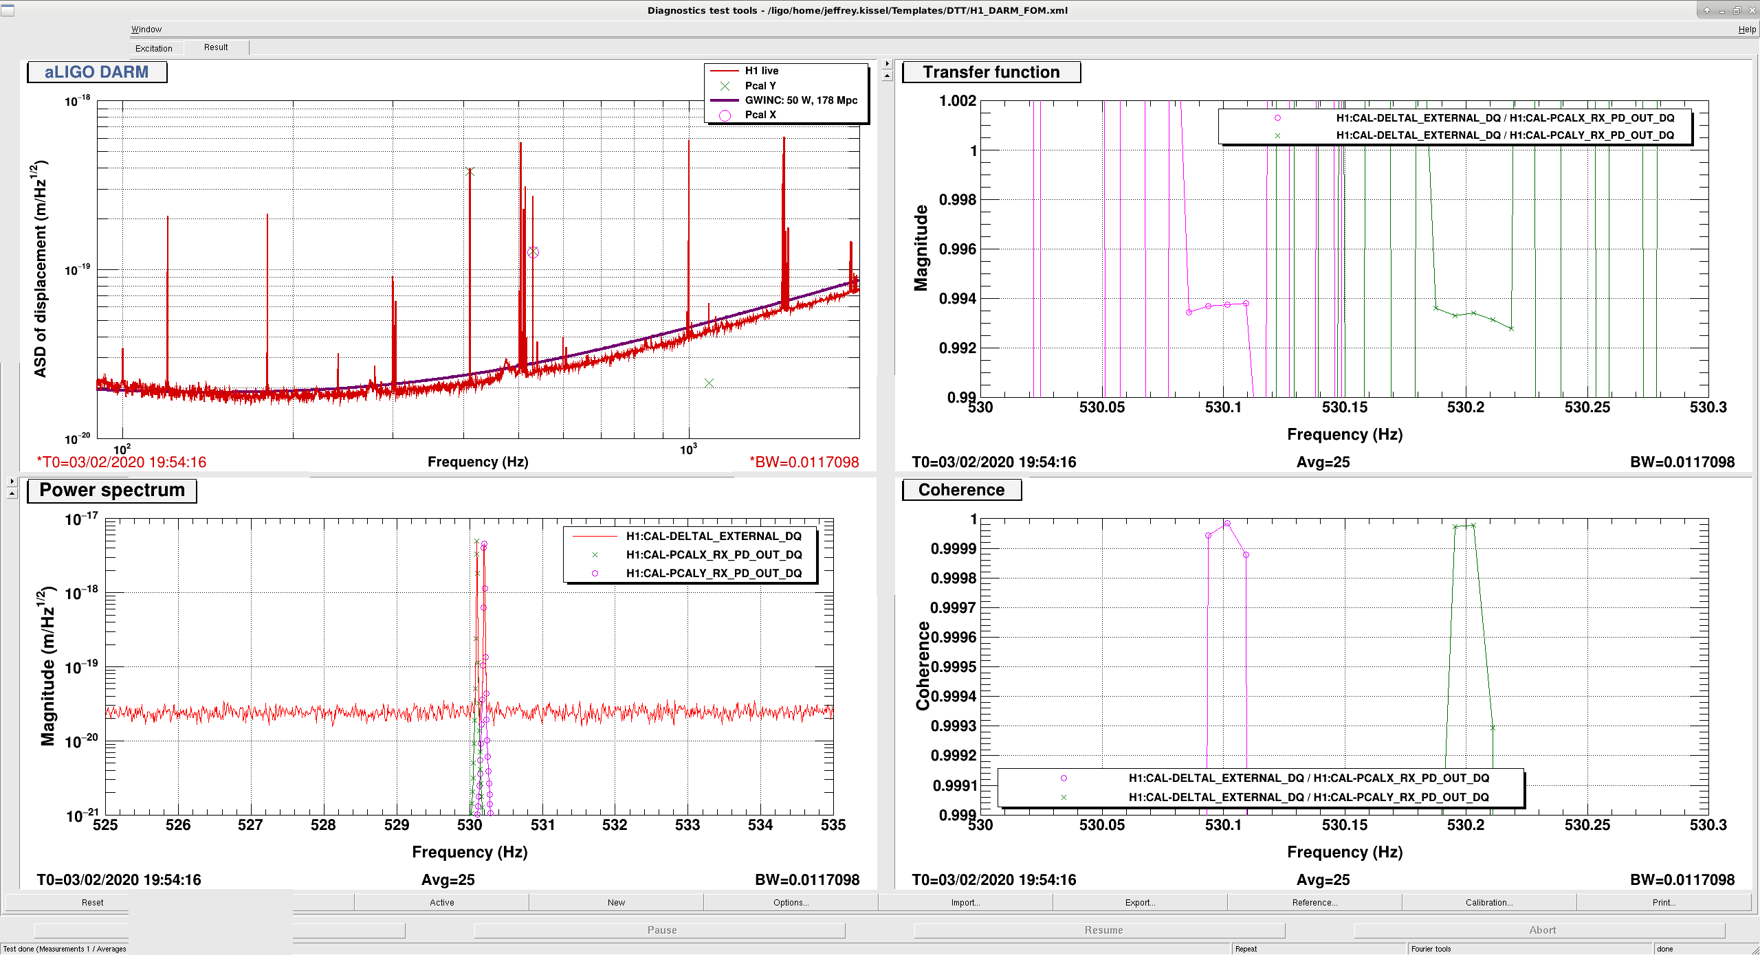The image size is (1760, 955).
Task: Click the keep-above arrow icon in title bar
Action: 1706,10
